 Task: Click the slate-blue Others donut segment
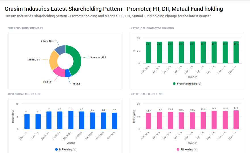pyautogui.click(x=61, y=49)
